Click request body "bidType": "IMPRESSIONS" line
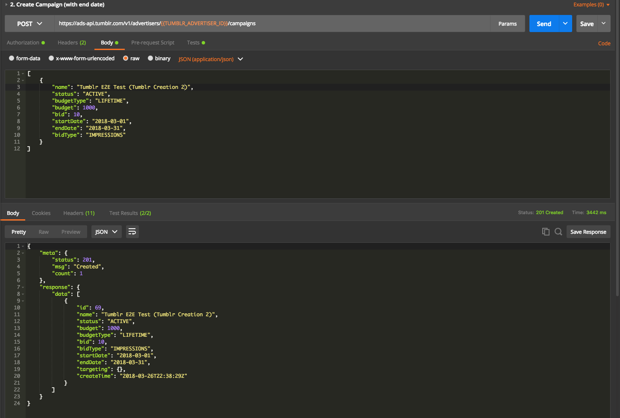620x418 pixels. point(88,135)
